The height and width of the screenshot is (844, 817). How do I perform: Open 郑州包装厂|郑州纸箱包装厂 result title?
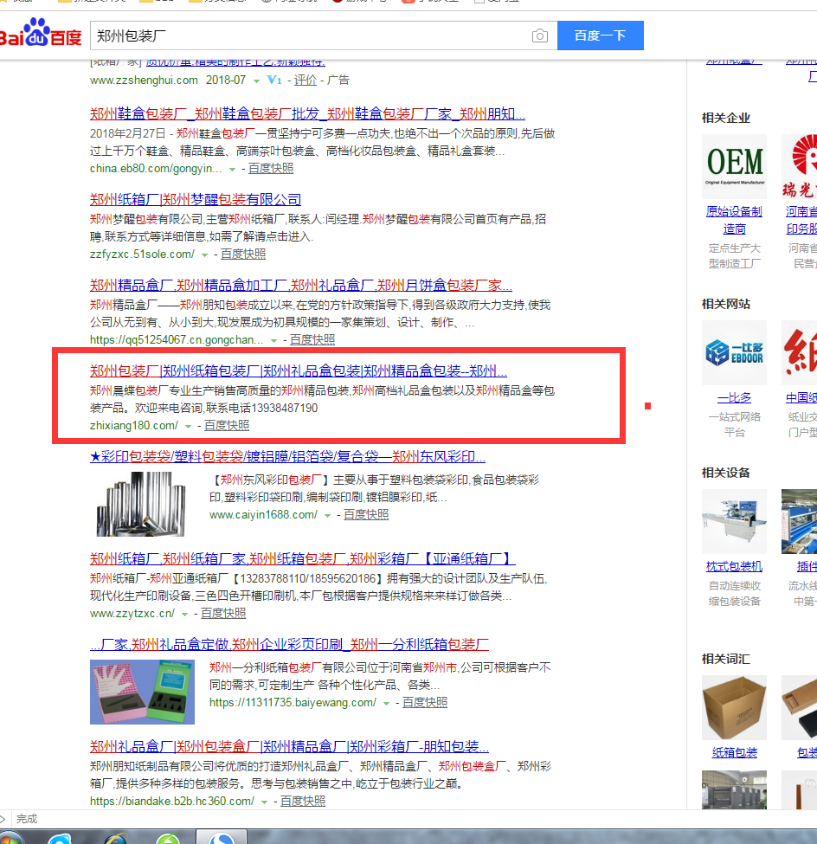tap(299, 370)
